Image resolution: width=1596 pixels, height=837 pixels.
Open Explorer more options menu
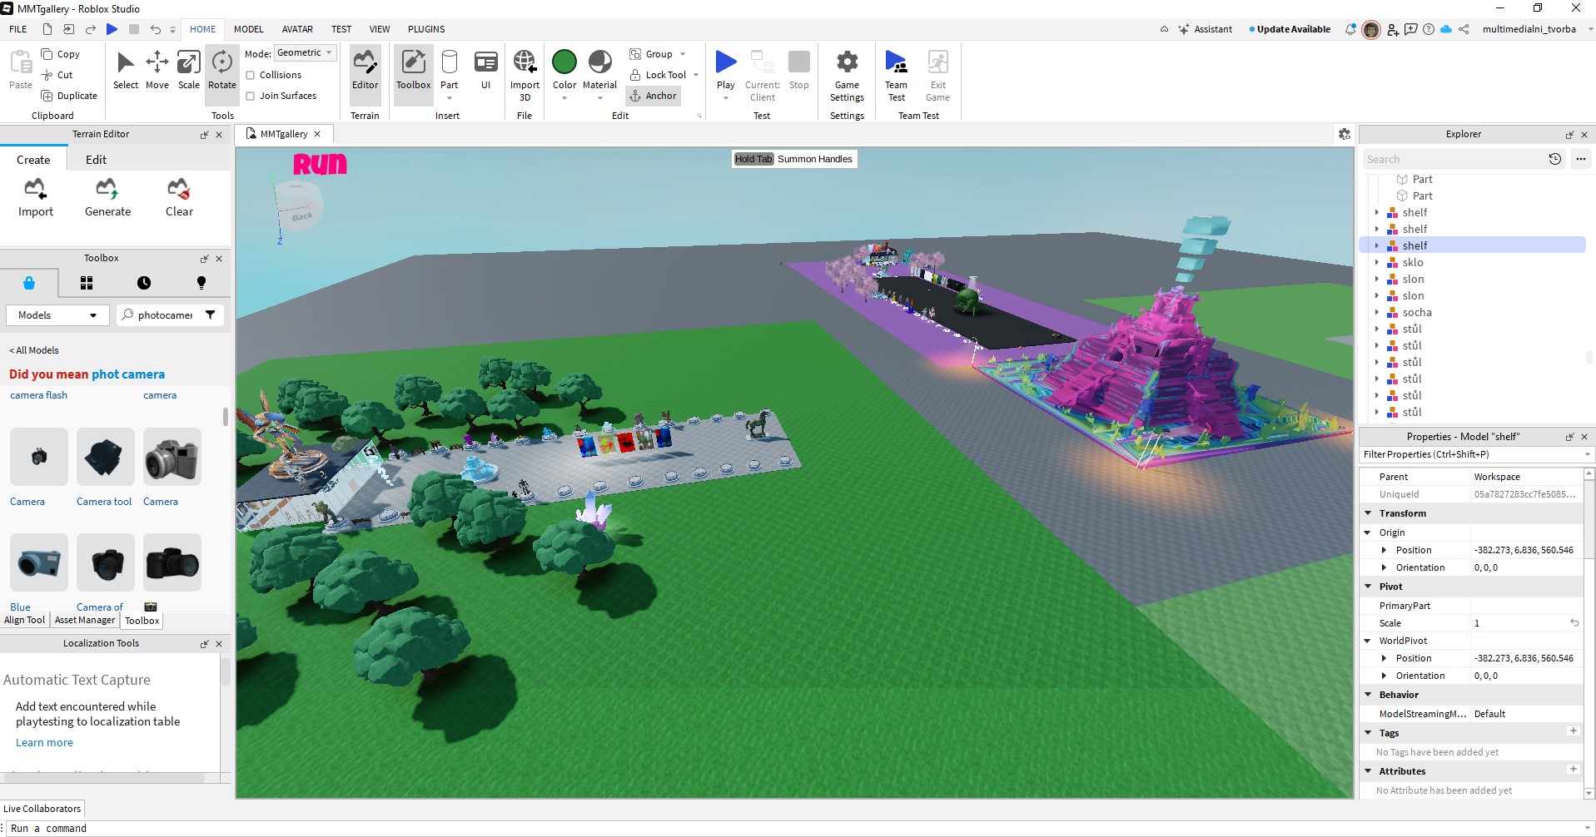(x=1580, y=159)
